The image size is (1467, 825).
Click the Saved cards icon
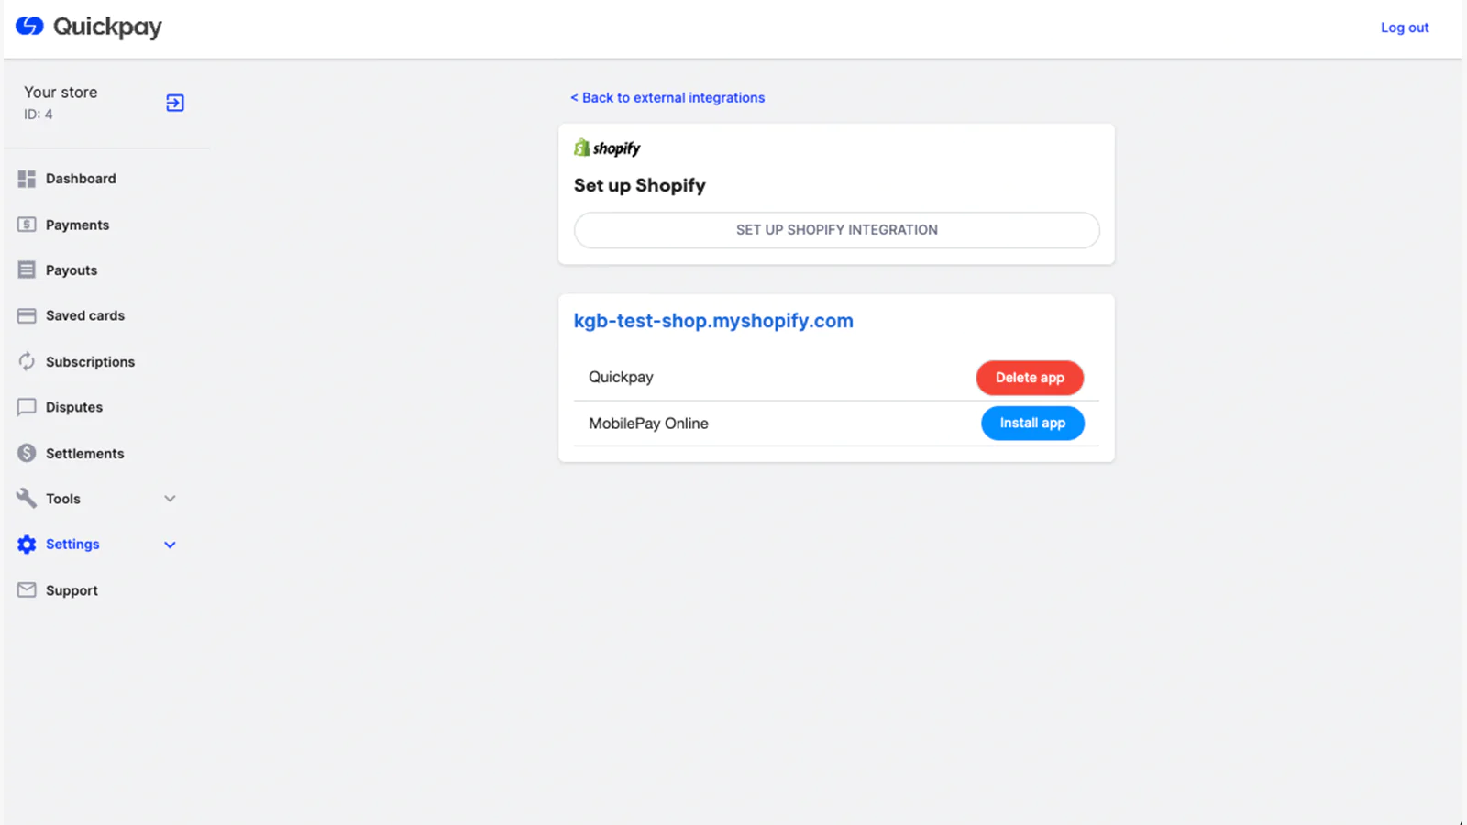point(27,315)
